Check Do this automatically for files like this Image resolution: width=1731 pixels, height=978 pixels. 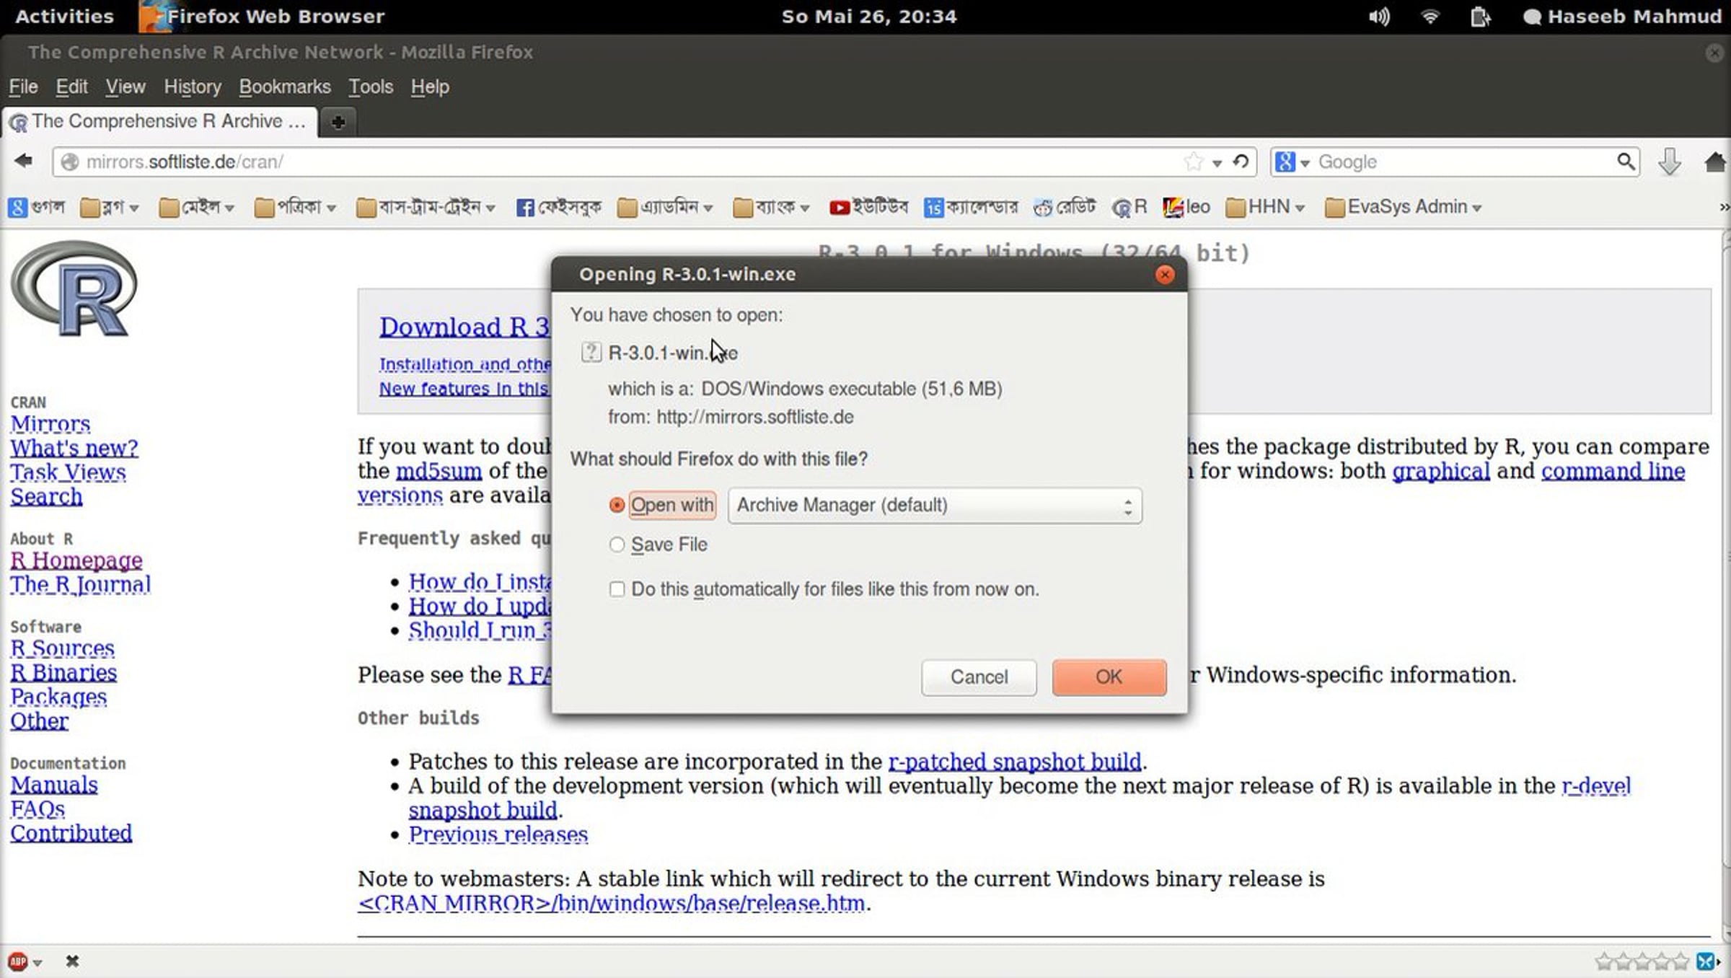coord(617,589)
